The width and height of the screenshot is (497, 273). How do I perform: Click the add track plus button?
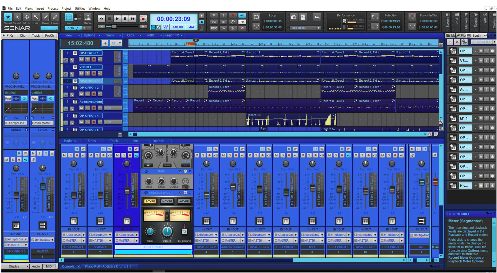(105, 43)
